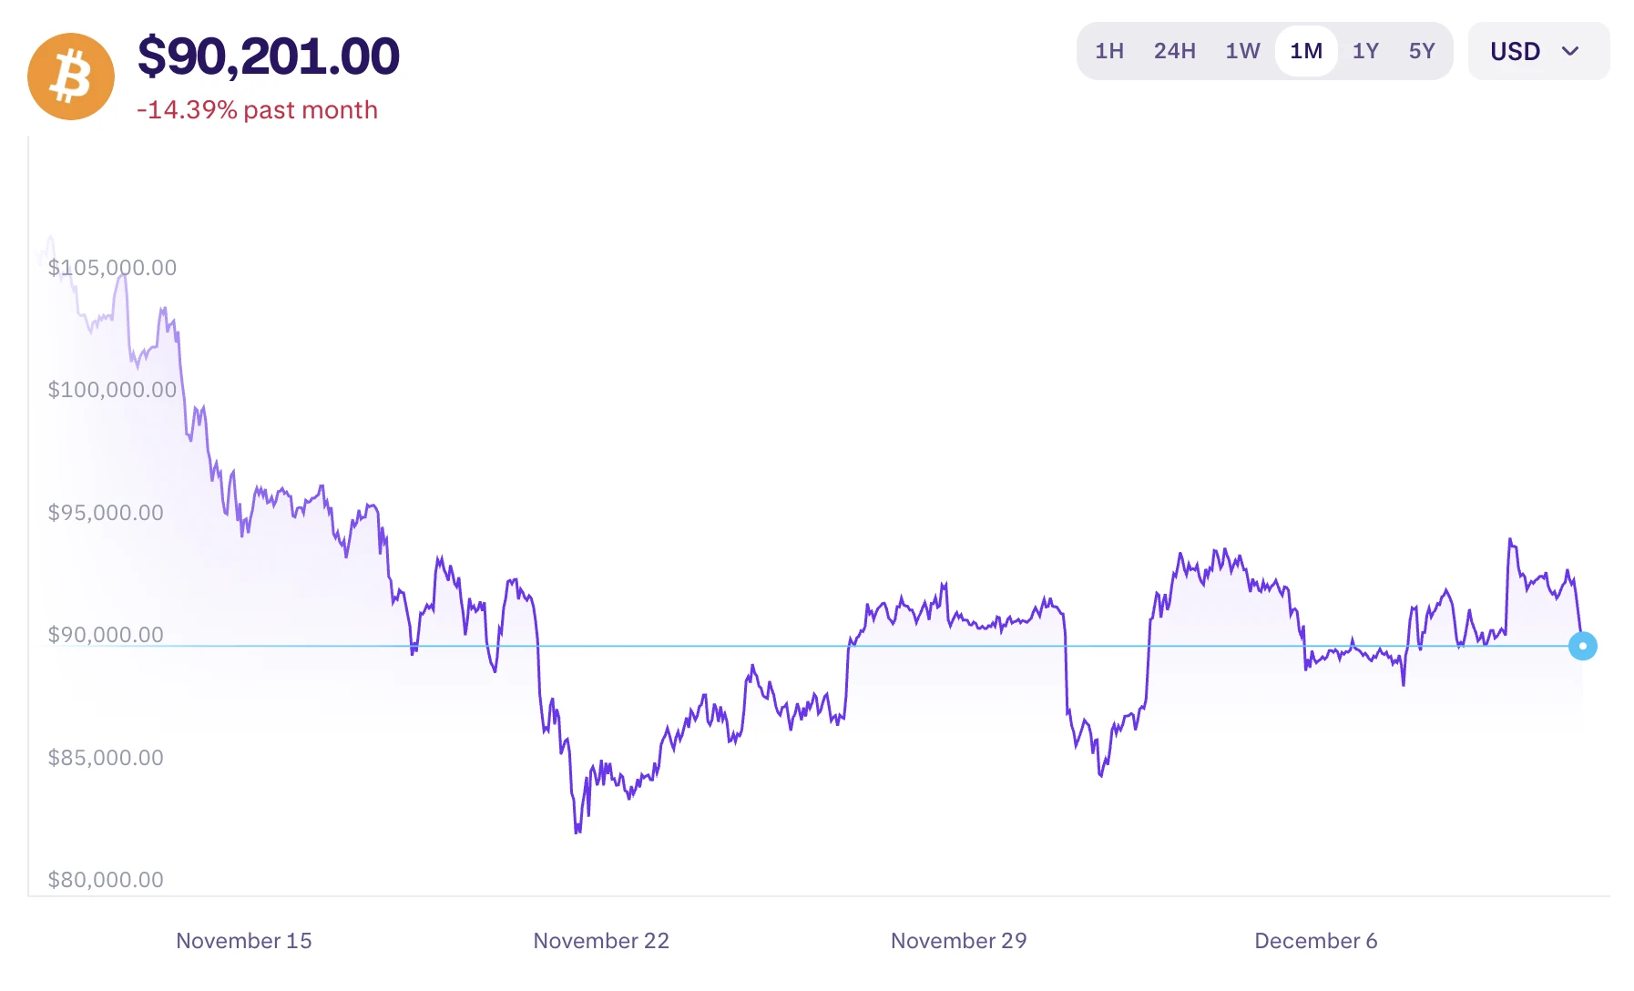This screenshot has width=1634, height=991.
Task: Show the 5Y price history
Action: coord(1421,51)
